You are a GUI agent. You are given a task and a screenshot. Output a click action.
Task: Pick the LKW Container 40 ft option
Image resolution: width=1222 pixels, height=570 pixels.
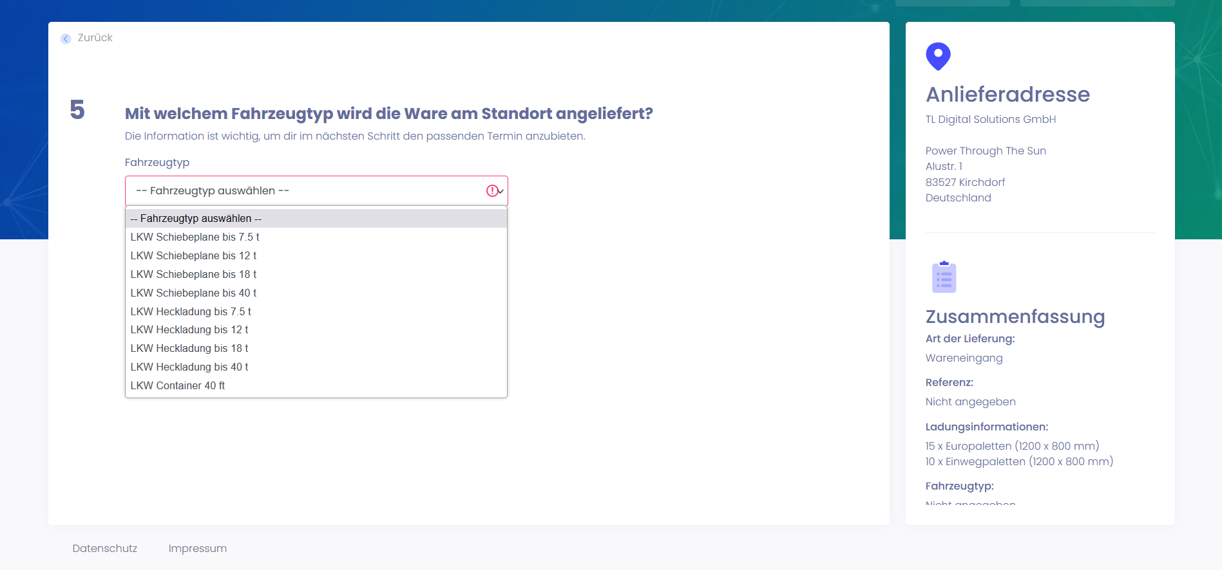[x=178, y=386]
